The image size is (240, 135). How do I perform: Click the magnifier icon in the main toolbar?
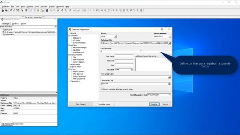[x=66, y=10]
